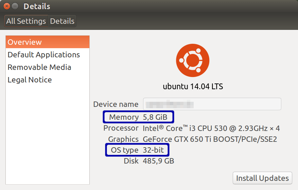
Task: Close the Details window
Action: pos(7,6)
